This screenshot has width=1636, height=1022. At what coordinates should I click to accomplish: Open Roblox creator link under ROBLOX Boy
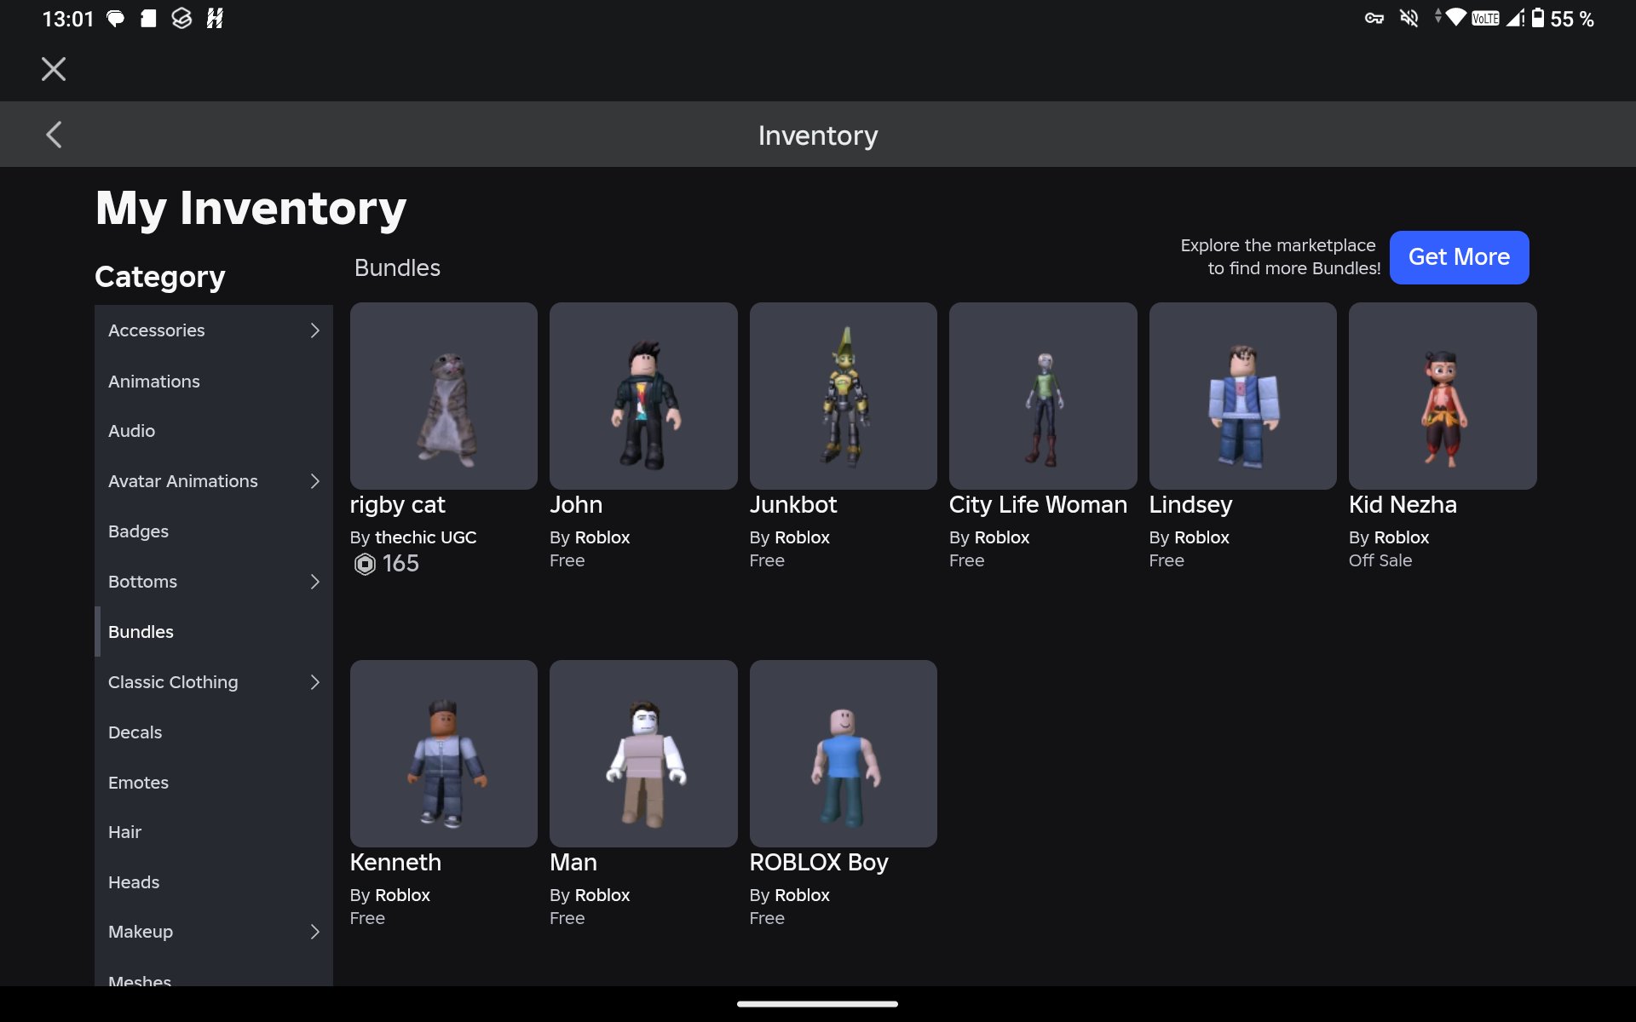tap(802, 895)
